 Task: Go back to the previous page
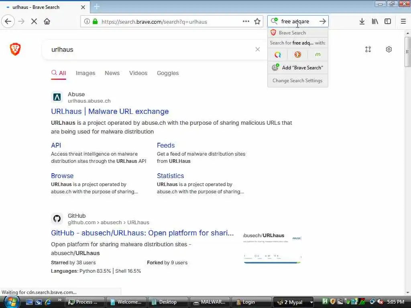[8, 22]
